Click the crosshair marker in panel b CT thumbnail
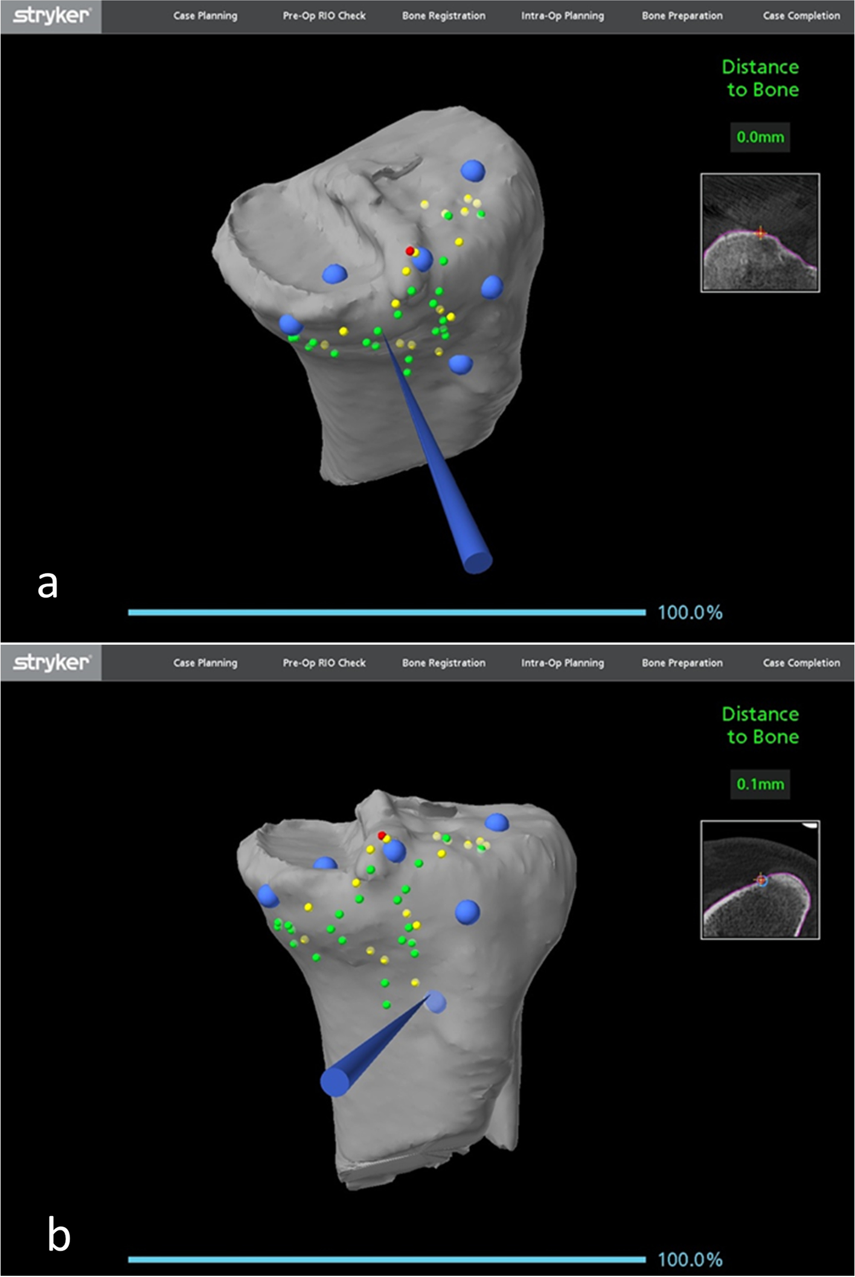The image size is (855, 1277). [x=761, y=880]
